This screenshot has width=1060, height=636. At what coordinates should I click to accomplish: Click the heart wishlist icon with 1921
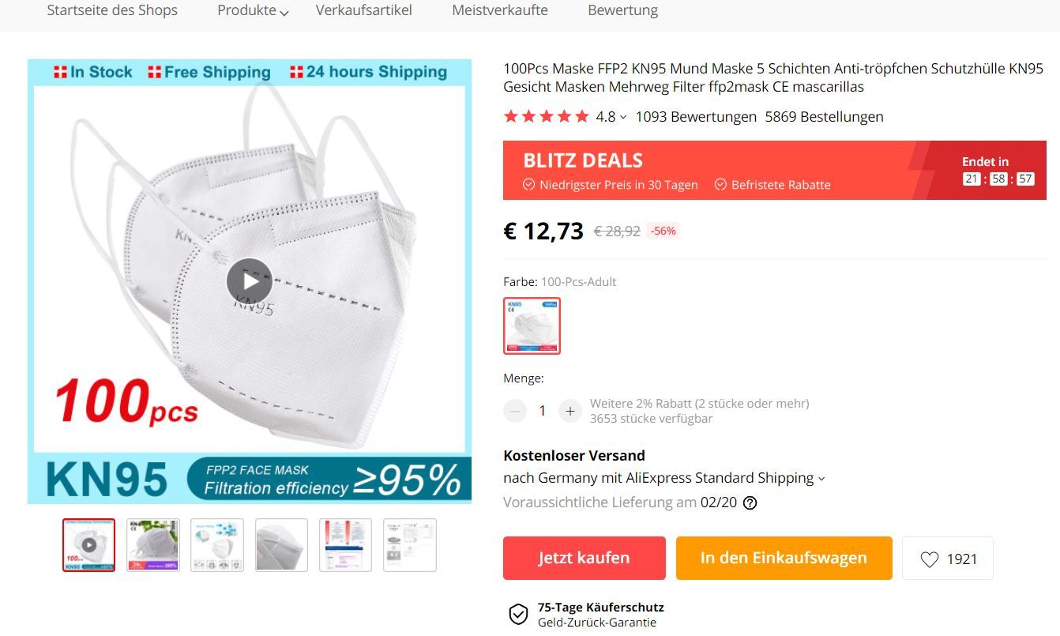point(948,559)
